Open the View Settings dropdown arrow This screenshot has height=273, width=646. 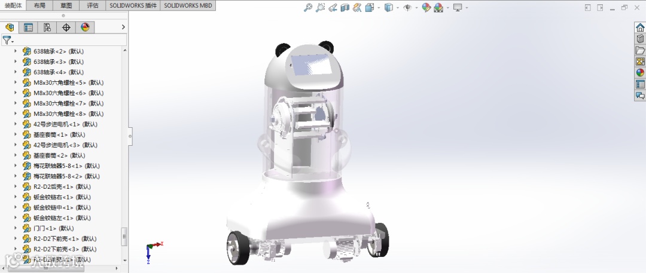point(467,8)
